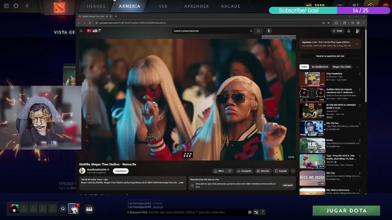Go to the YouTube home logo
392x220 pixels.
(94, 31)
